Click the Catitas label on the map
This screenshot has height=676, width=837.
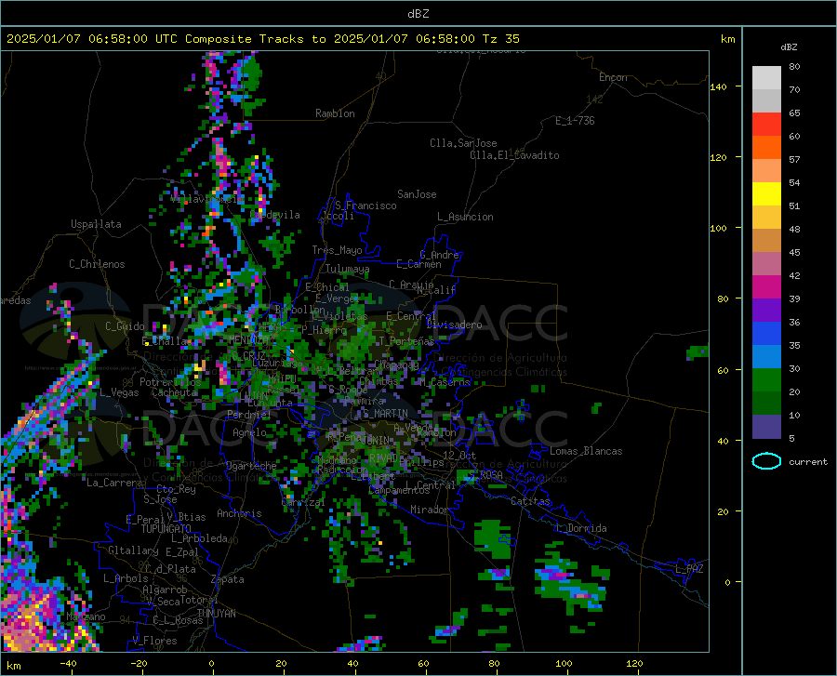530,501
